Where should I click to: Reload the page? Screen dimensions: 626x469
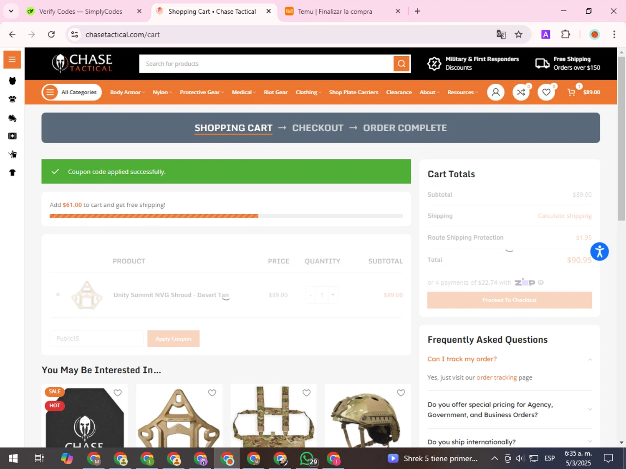51,35
